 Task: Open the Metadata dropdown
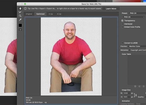coord(138,50)
